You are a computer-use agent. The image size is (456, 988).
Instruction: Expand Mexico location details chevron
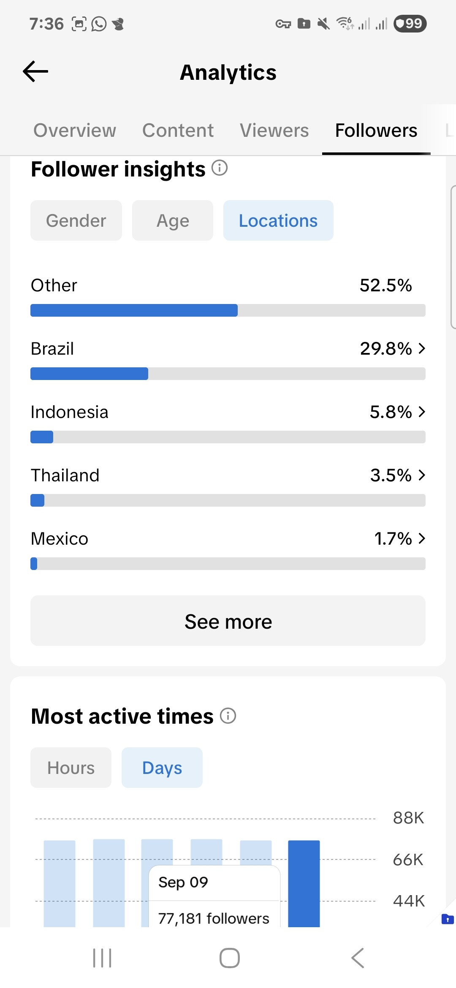[x=421, y=539]
